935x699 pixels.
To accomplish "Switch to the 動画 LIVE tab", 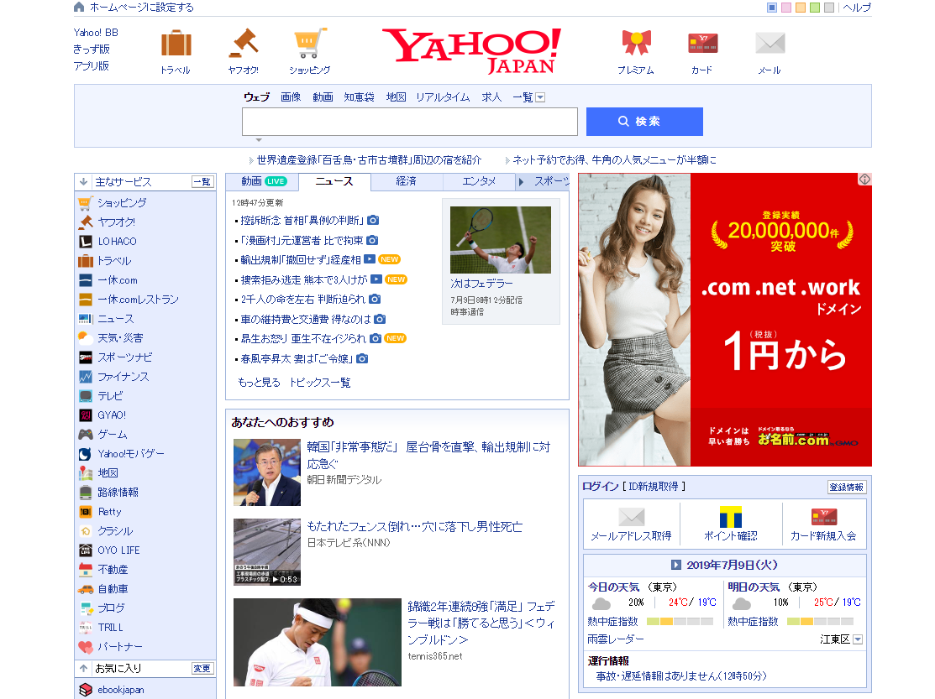I will (262, 181).
